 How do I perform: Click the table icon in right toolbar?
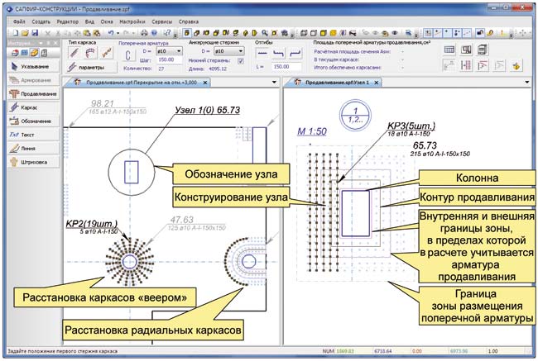coord(450,50)
